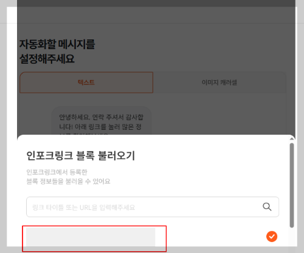304x253 pixels.
Task: Focus the link title or URL search field
Action: 153,207
